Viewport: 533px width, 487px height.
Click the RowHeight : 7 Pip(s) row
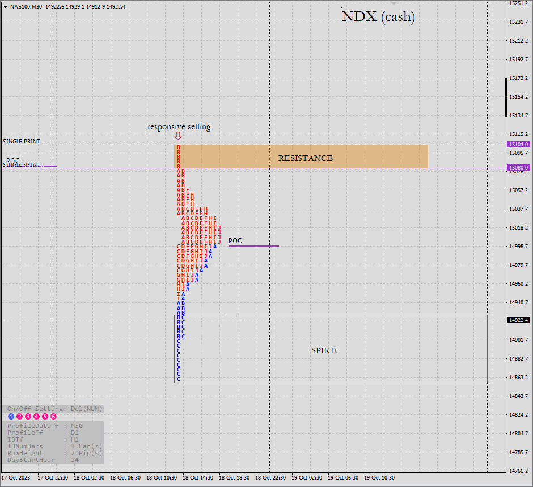[55, 453]
